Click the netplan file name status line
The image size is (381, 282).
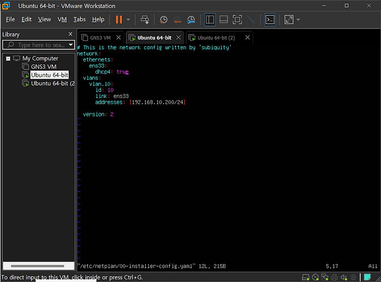[136, 266]
